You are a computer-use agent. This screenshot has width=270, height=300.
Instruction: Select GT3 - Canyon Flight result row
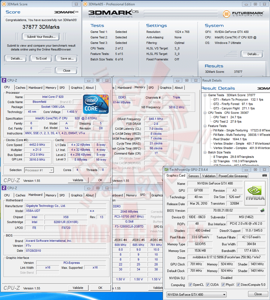pyautogui.click(x=234, y=108)
